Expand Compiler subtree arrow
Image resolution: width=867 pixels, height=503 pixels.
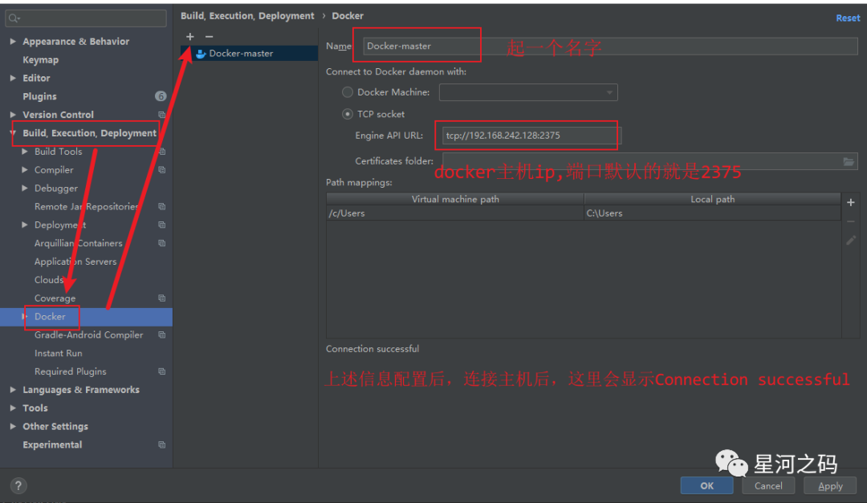coord(24,170)
